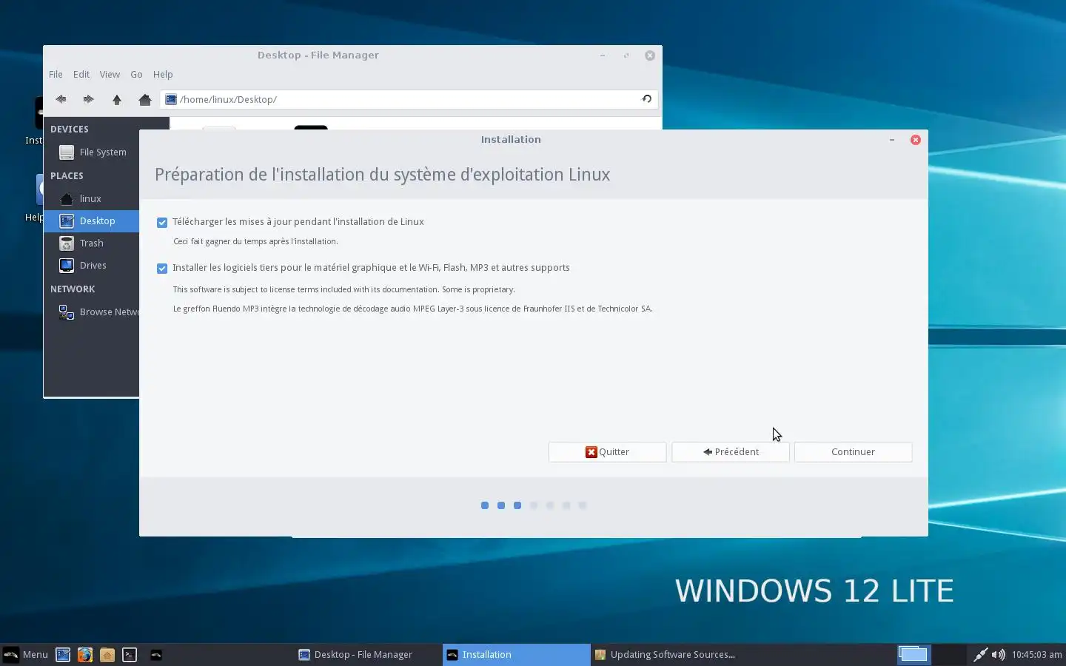The height and width of the screenshot is (666, 1066).
Task: Click 'Préparation de l'installation' heading
Action: click(x=382, y=175)
